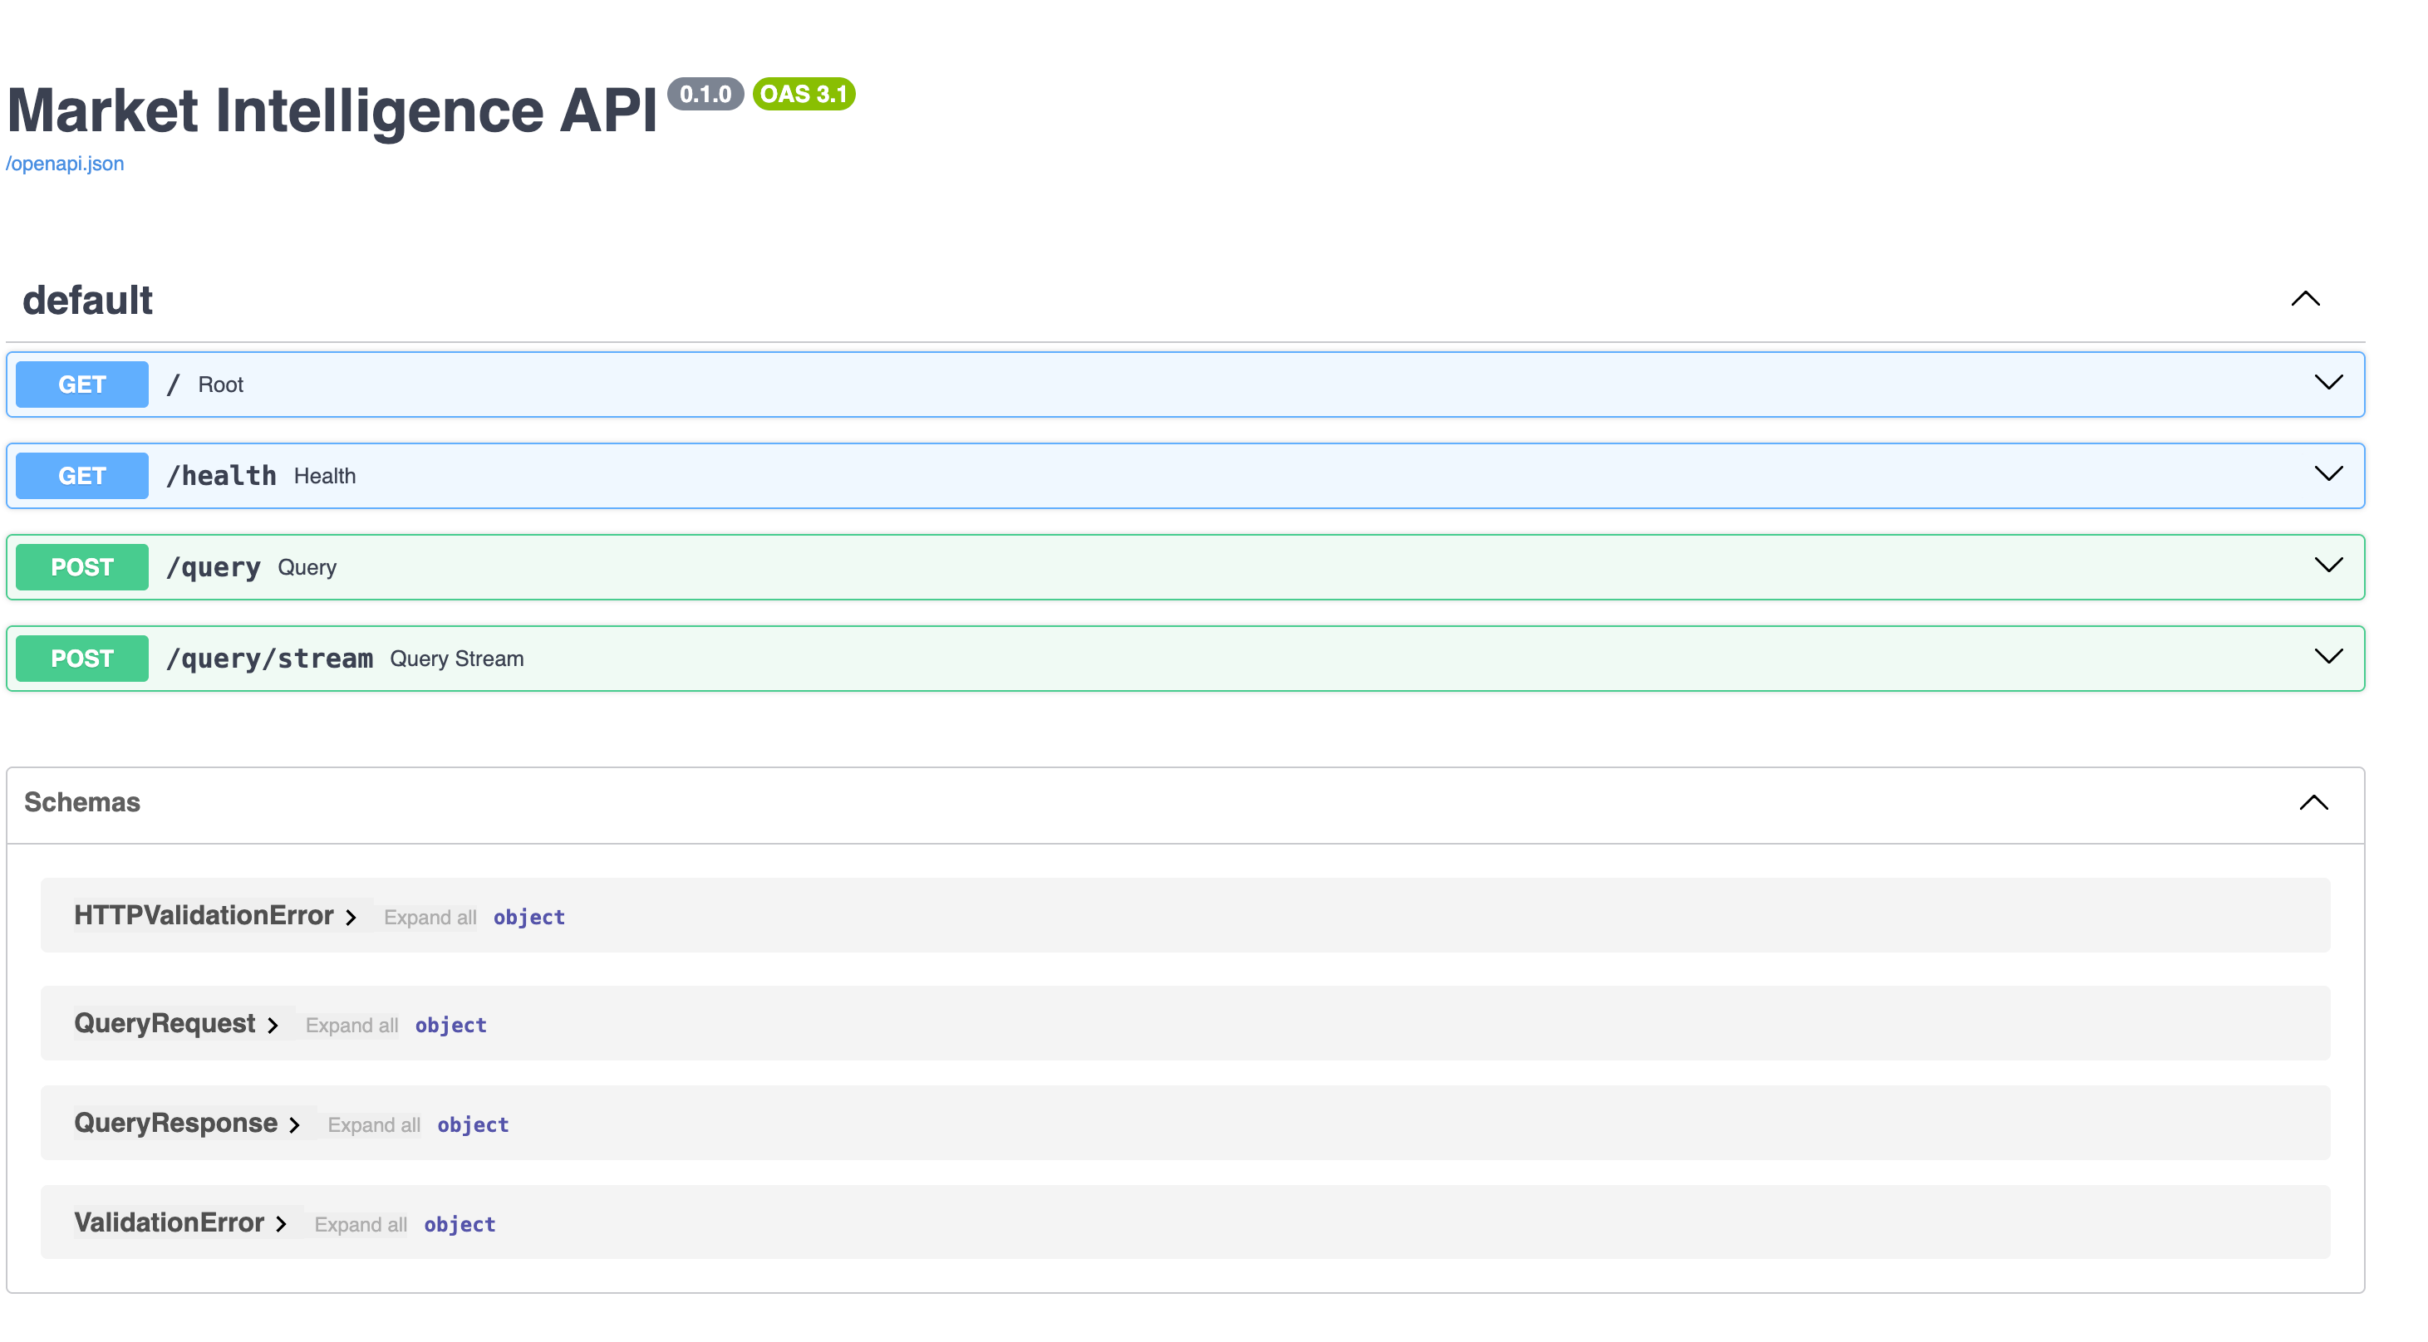The image size is (2428, 1342).
Task: Expand the POST /query/stream chevron
Action: [2328, 656]
